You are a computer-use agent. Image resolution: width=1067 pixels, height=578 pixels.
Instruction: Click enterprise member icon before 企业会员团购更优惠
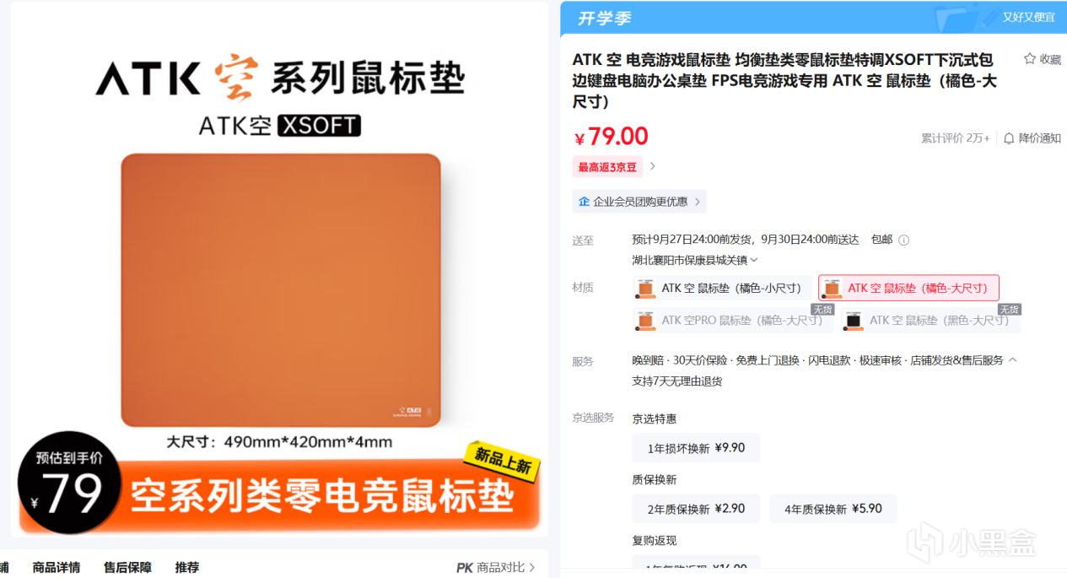(585, 202)
